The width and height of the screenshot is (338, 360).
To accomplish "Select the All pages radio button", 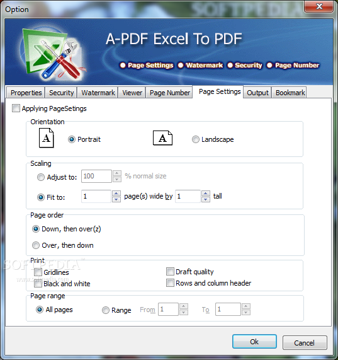I will coord(40,310).
